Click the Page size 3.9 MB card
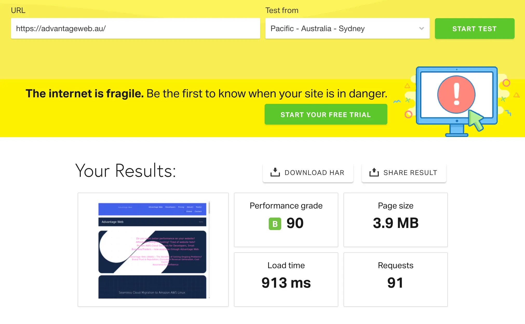This screenshot has height=324, width=525. click(395, 220)
